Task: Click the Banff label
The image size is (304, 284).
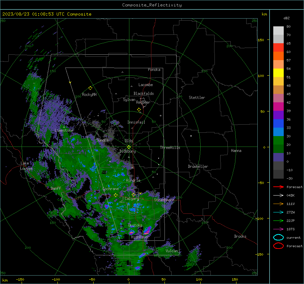Action: [x=56, y=188]
